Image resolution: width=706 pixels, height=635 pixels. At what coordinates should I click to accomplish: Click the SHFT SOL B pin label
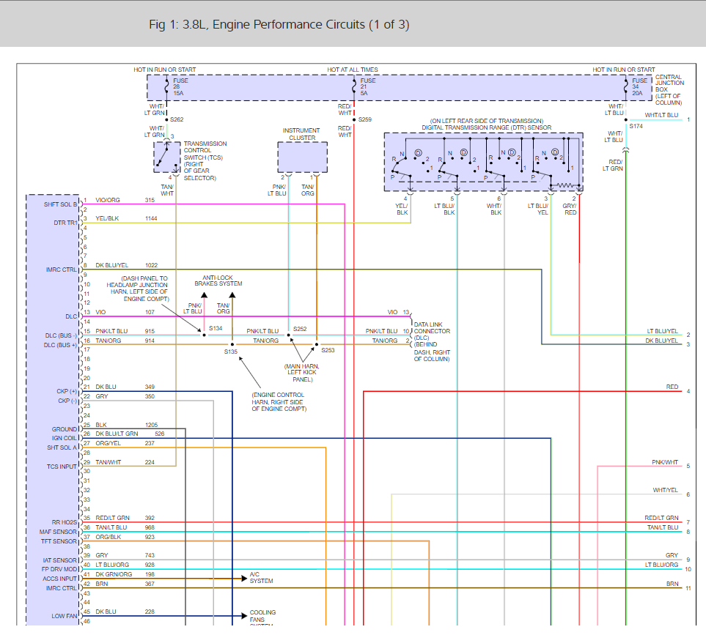[61, 204]
